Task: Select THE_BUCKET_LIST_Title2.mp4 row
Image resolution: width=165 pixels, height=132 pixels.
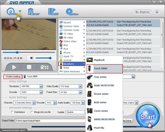Action: click(123, 32)
